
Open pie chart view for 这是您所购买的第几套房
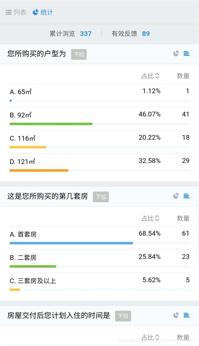point(176,196)
